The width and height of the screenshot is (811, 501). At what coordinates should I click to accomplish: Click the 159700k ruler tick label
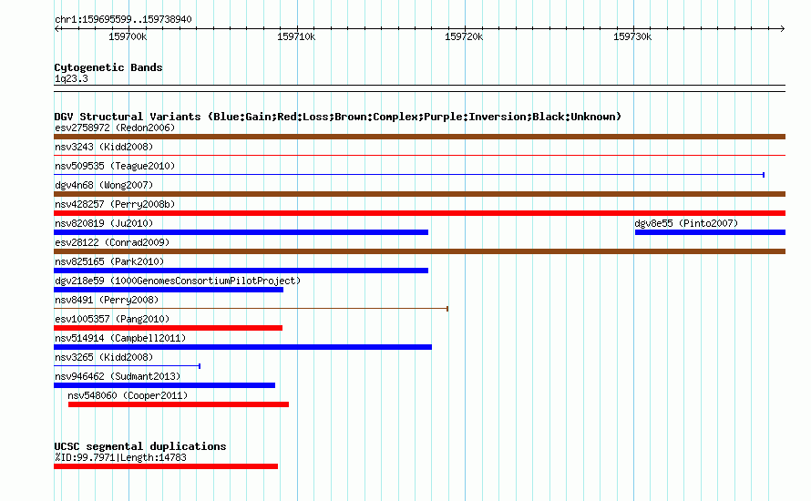coord(128,36)
